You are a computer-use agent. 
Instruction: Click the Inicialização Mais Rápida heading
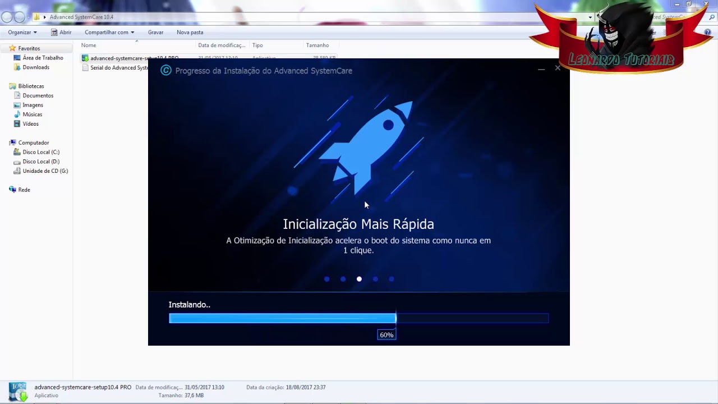pos(358,224)
